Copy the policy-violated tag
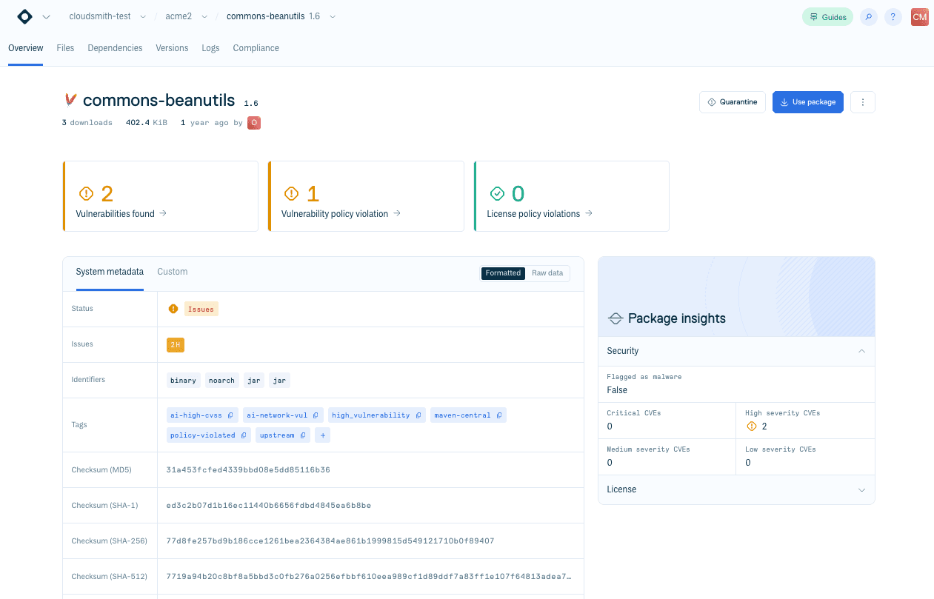This screenshot has height=599, width=934. [x=244, y=435]
